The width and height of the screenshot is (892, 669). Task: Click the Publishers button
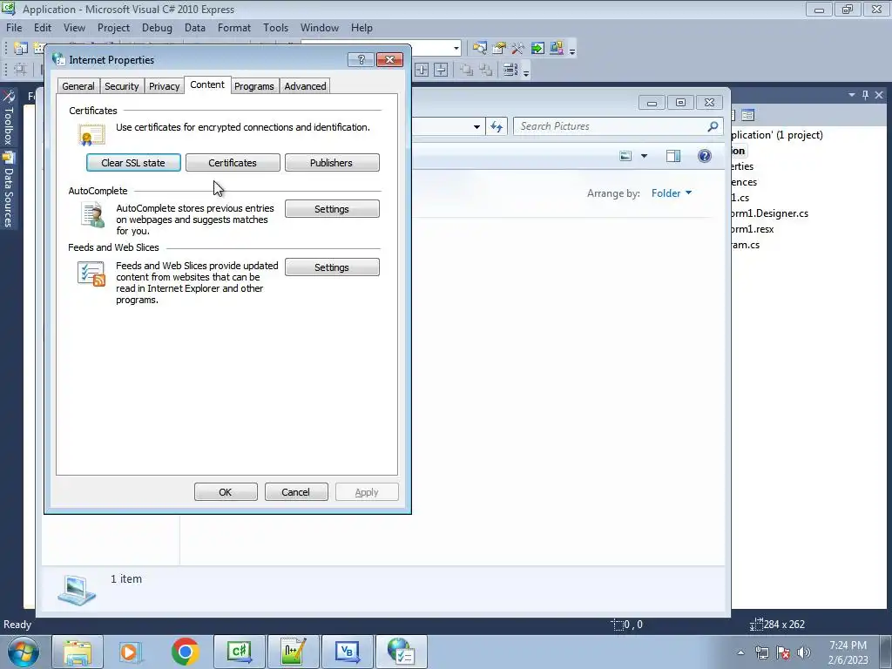(332, 163)
